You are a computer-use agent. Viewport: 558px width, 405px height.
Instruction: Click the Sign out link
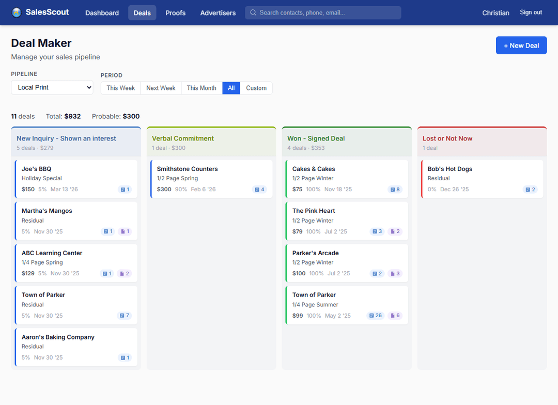coord(531,12)
